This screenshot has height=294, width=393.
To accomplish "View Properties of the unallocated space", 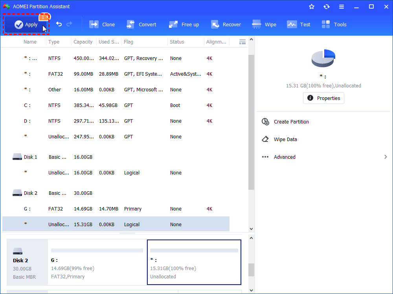I will (x=323, y=98).
